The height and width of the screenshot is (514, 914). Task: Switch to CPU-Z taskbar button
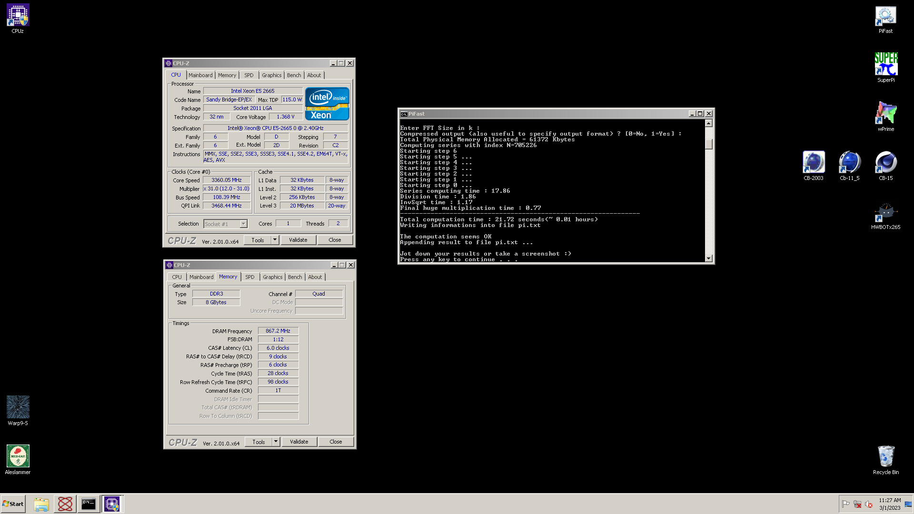coord(112,504)
